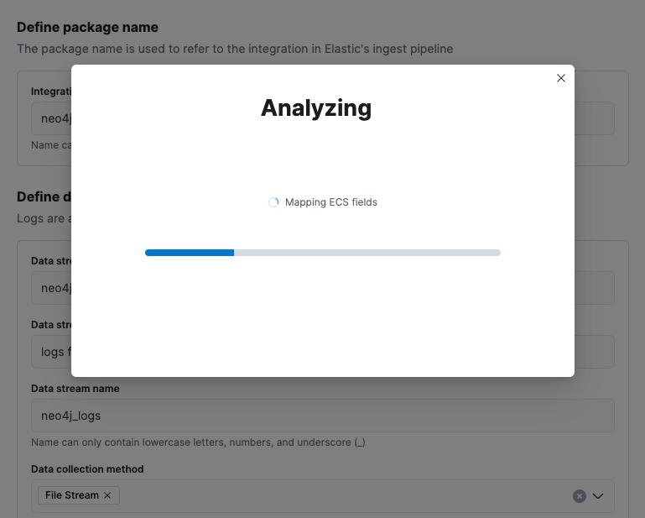Clear all selected data collection methods
The height and width of the screenshot is (518, 645).
(579, 496)
